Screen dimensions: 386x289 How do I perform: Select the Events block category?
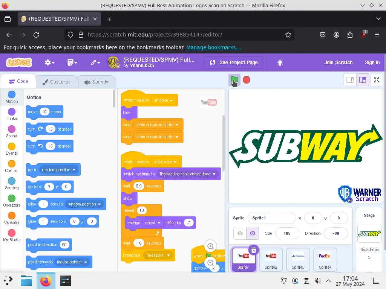(x=12, y=149)
